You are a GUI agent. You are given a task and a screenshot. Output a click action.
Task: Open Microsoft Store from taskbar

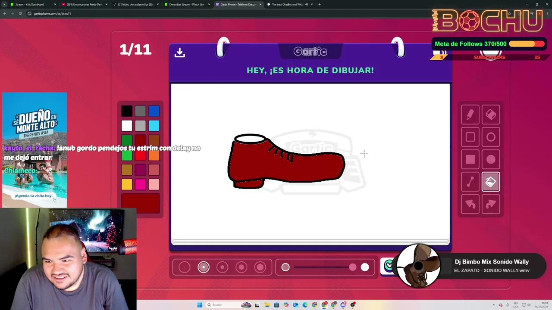click(276, 305)
